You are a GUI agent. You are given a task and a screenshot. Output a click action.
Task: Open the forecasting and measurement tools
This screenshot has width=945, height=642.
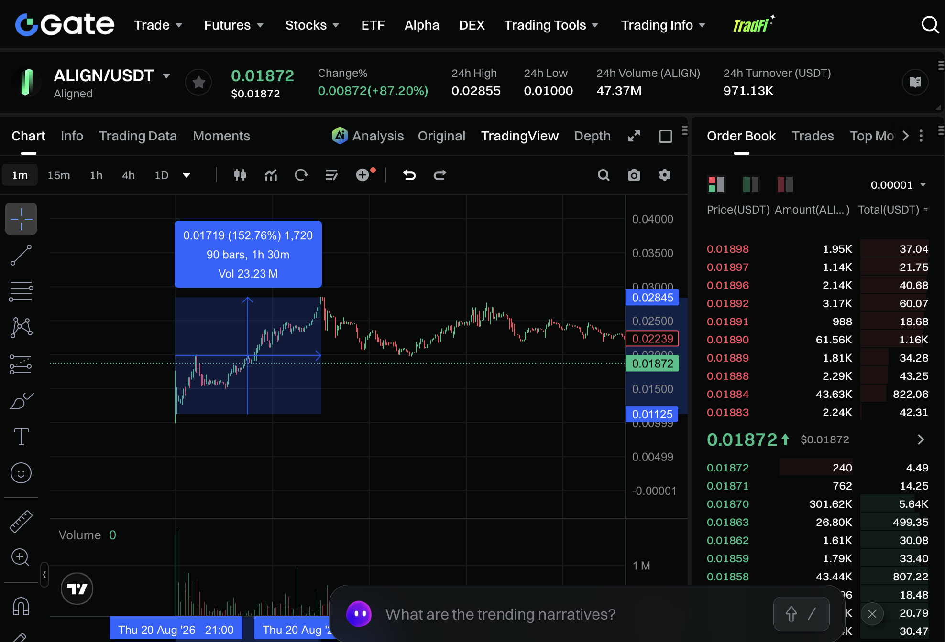tap(21, 364)
